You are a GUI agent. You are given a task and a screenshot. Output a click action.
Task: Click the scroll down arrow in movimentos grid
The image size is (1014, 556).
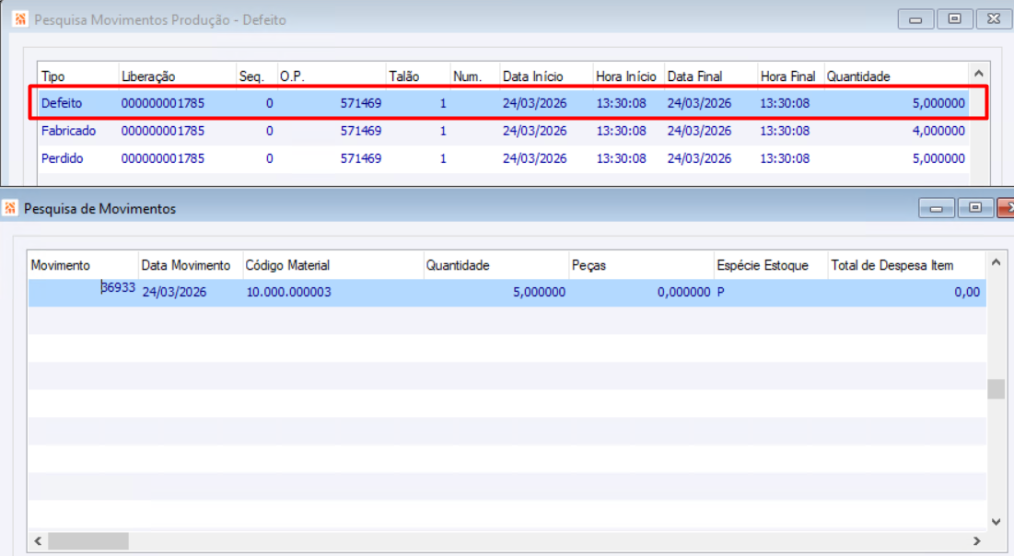pyautogui.click(x=996, y=522)
